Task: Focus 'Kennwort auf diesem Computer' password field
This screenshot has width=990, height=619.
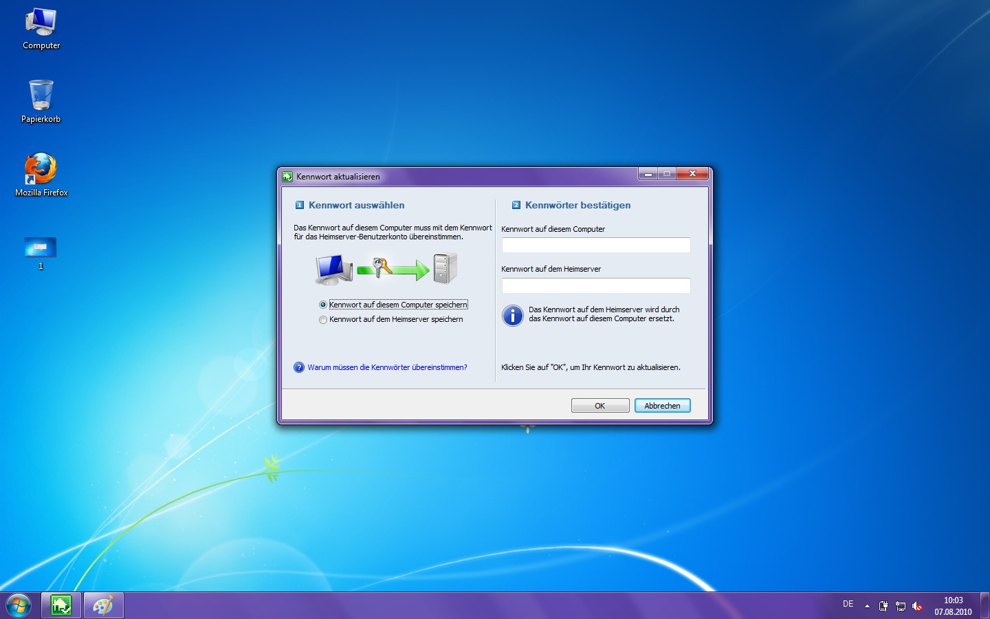Action: pos(596,246)
